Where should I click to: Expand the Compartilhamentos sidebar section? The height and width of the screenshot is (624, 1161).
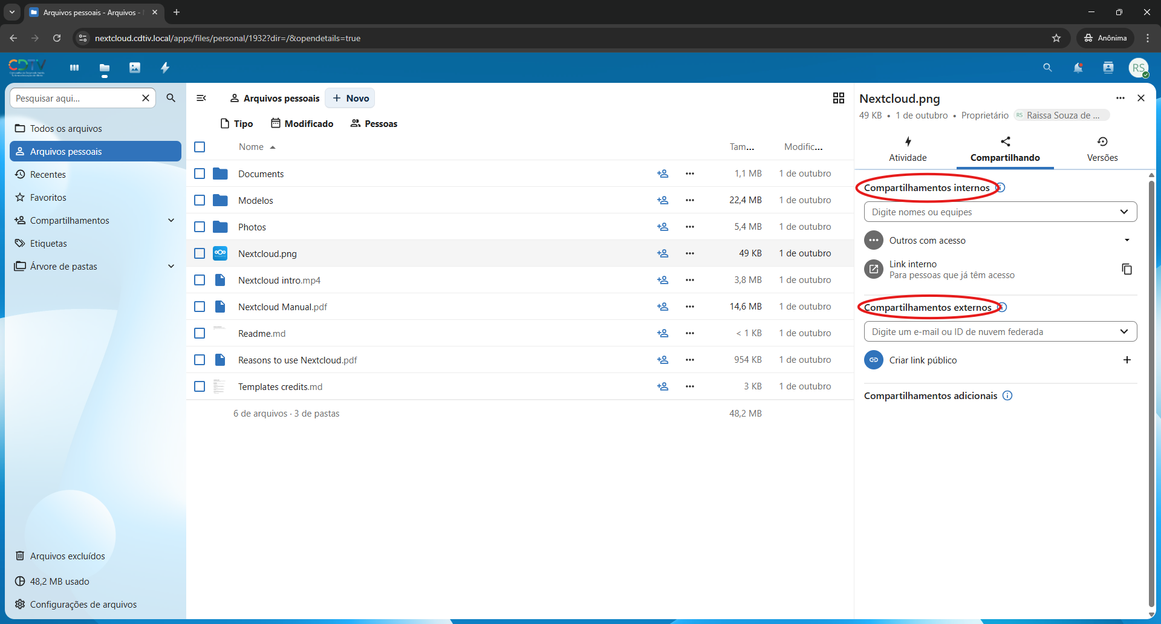pyautogui.click(x=171, y=221)
